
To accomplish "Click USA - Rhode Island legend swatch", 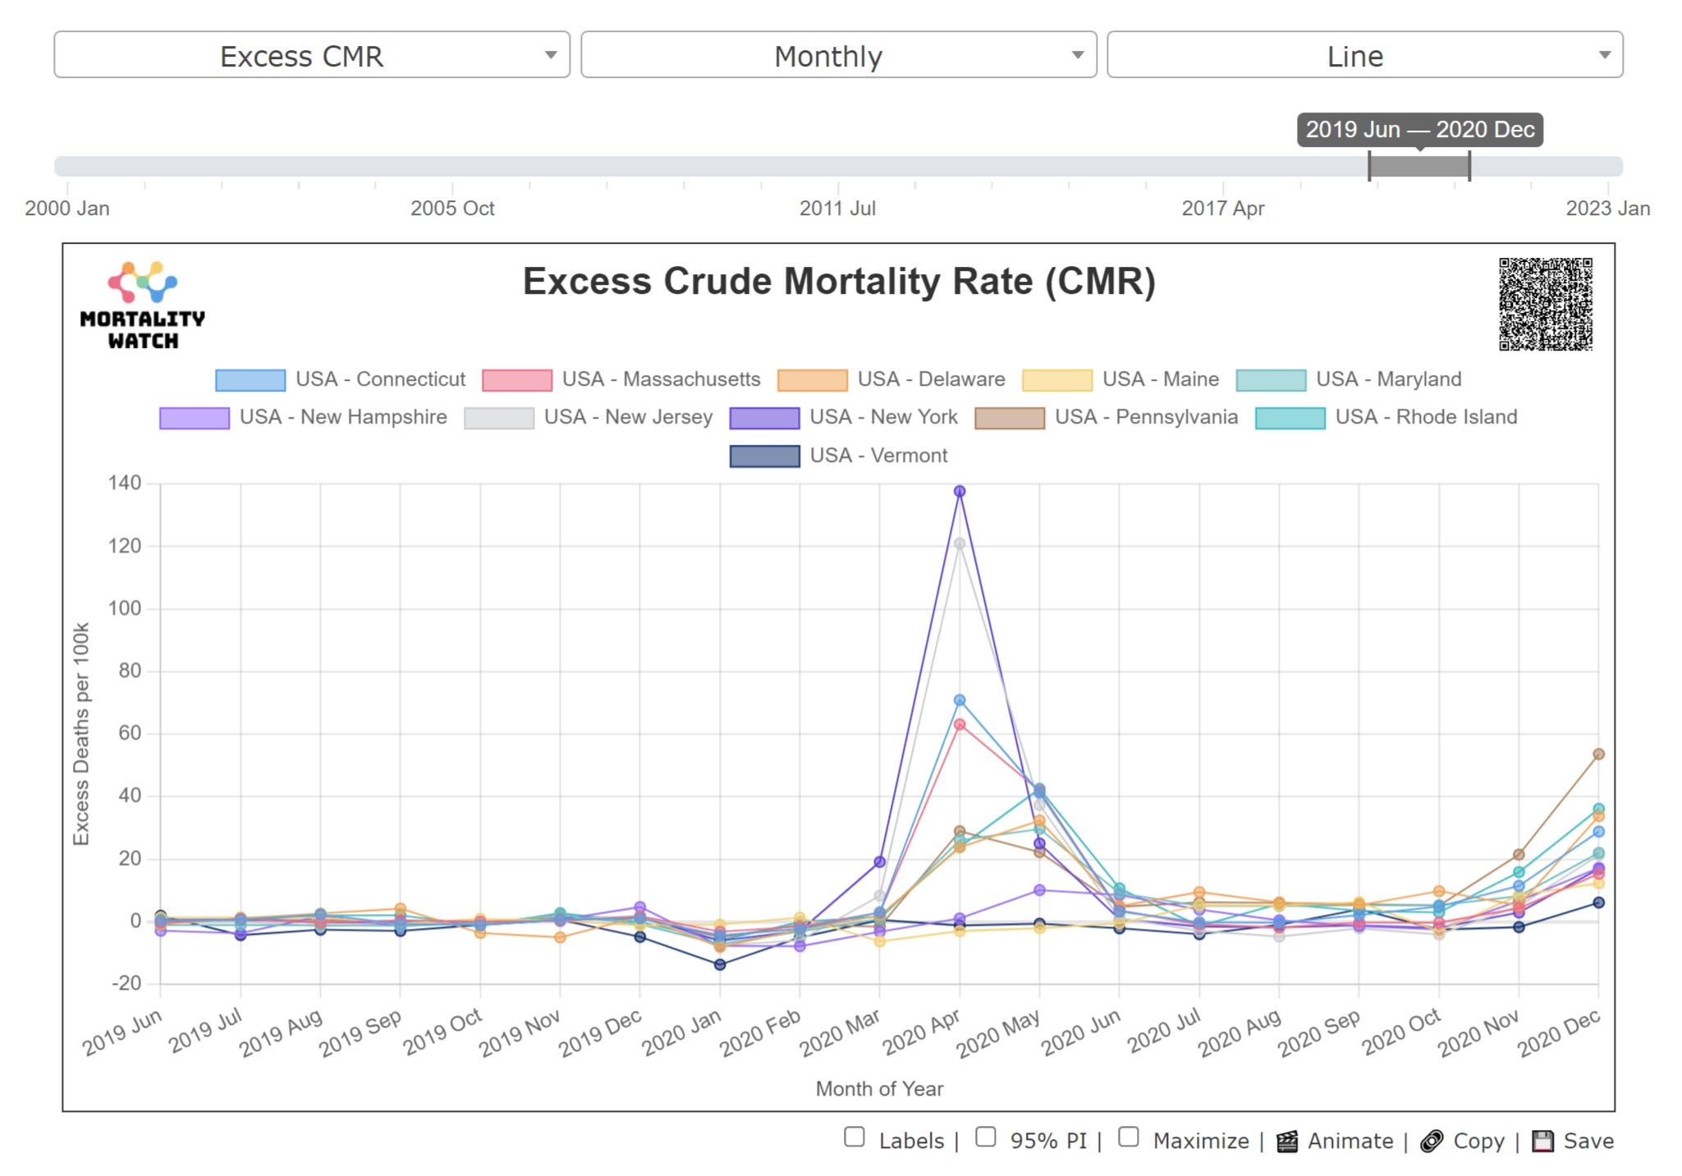I will point(1290,418).
